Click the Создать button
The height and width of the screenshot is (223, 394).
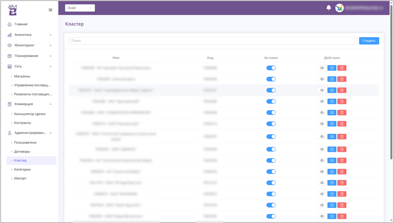[x=369, y=41]
